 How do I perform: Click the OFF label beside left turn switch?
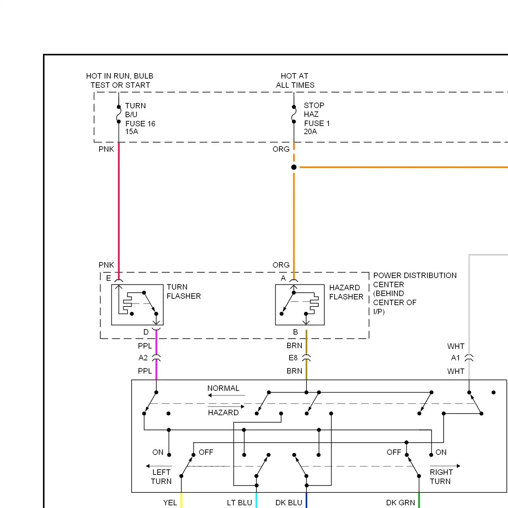coord(206,452)
